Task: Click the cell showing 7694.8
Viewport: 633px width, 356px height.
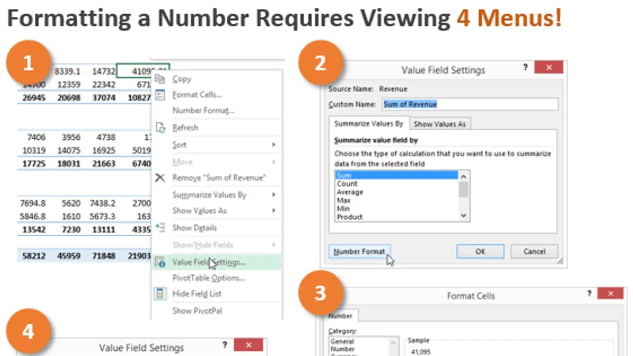Action: [x=33, y=203]
